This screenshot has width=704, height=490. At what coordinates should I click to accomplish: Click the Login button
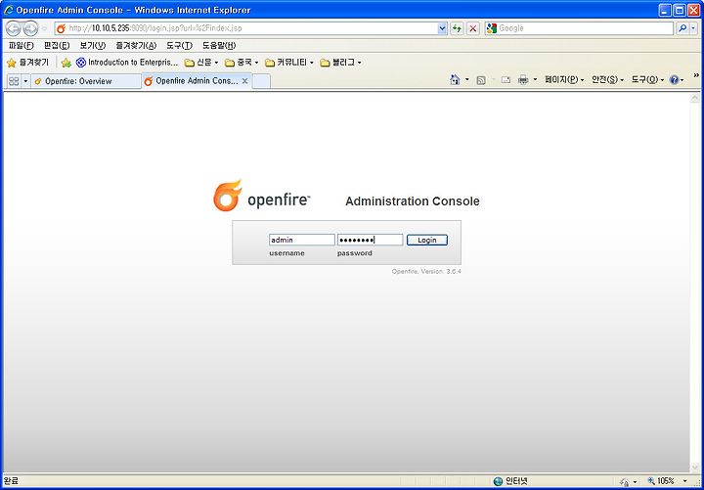coord(427,240)
